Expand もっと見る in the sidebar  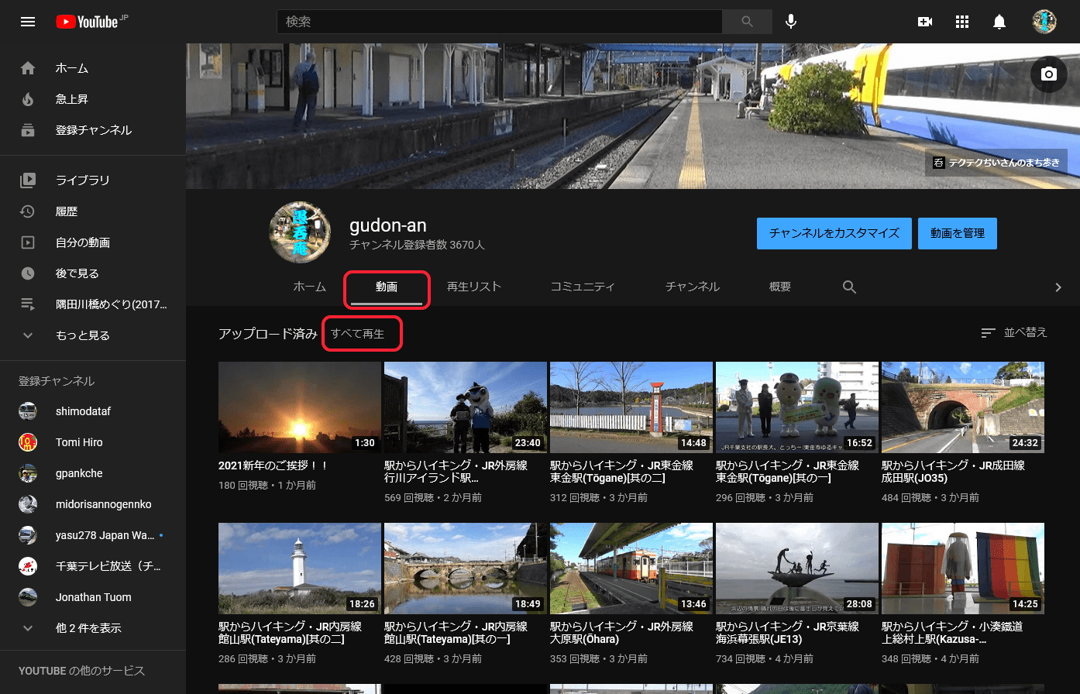pyautogui.click(x=82, y=335)
